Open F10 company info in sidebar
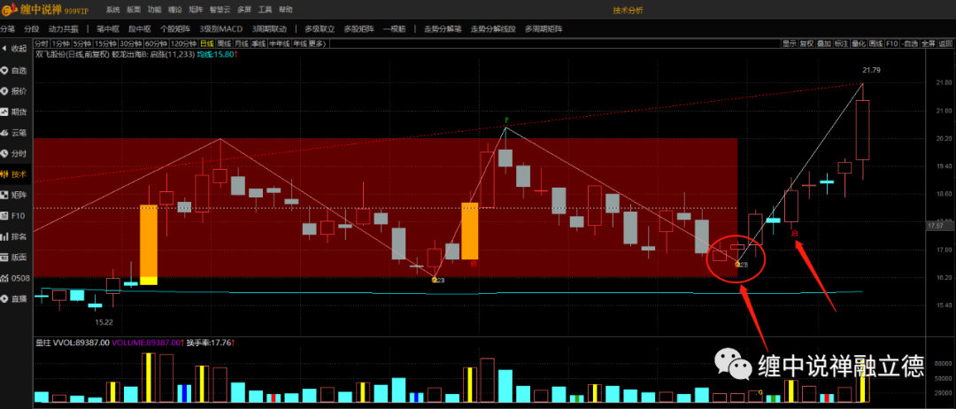 pyautogui.click(x=15, y=216)
